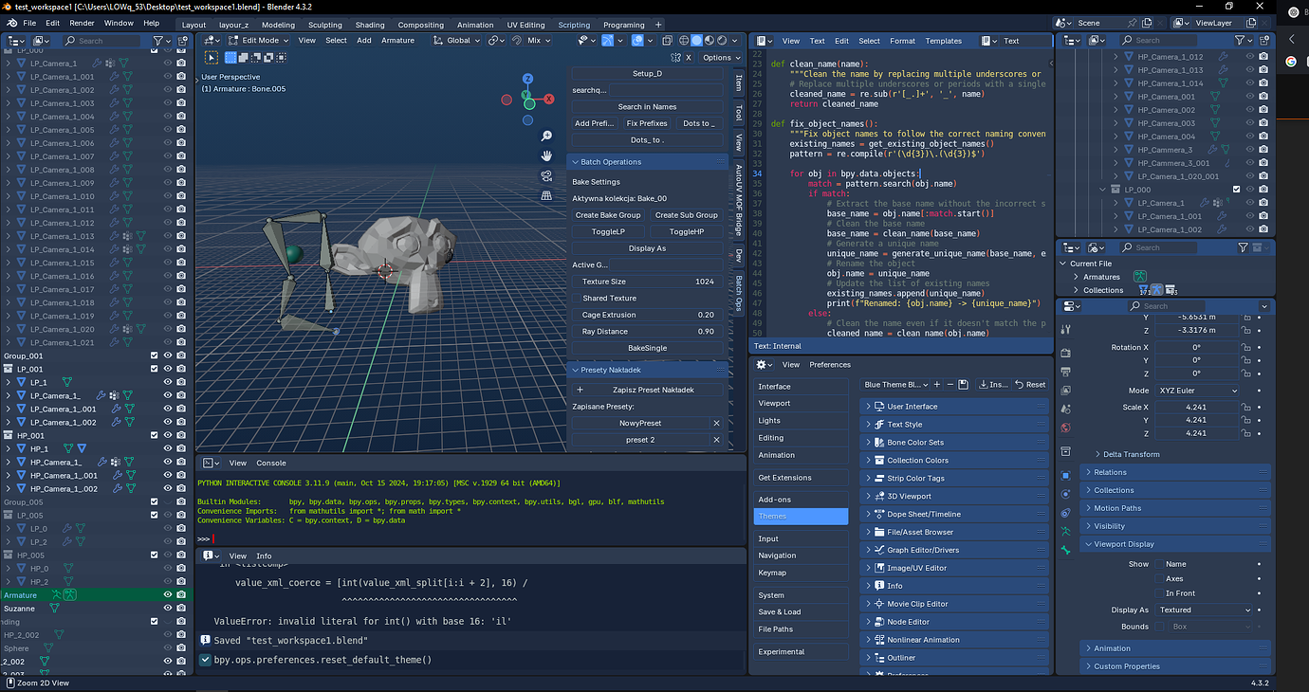Open Edit Mode dropdown
Viewport: 1309px width, 692px height.
click(x=259, y=41)
